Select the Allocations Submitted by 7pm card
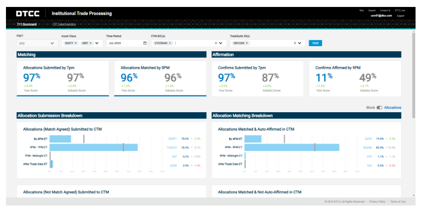Image resolution: width=423 pixels, height=210 pixels. (63, 78)
